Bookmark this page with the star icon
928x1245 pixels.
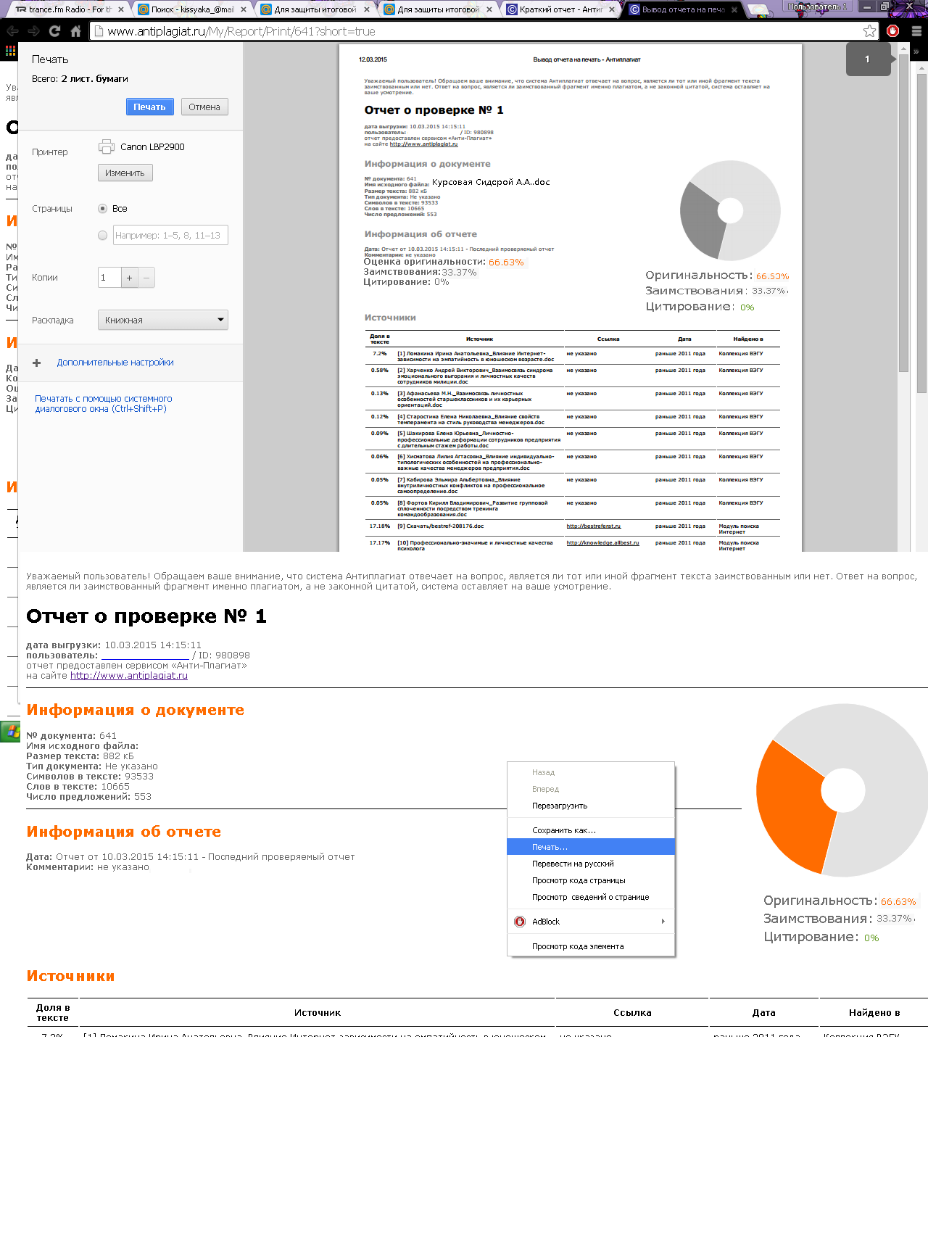pyautogui.click(x=869, y=31)
